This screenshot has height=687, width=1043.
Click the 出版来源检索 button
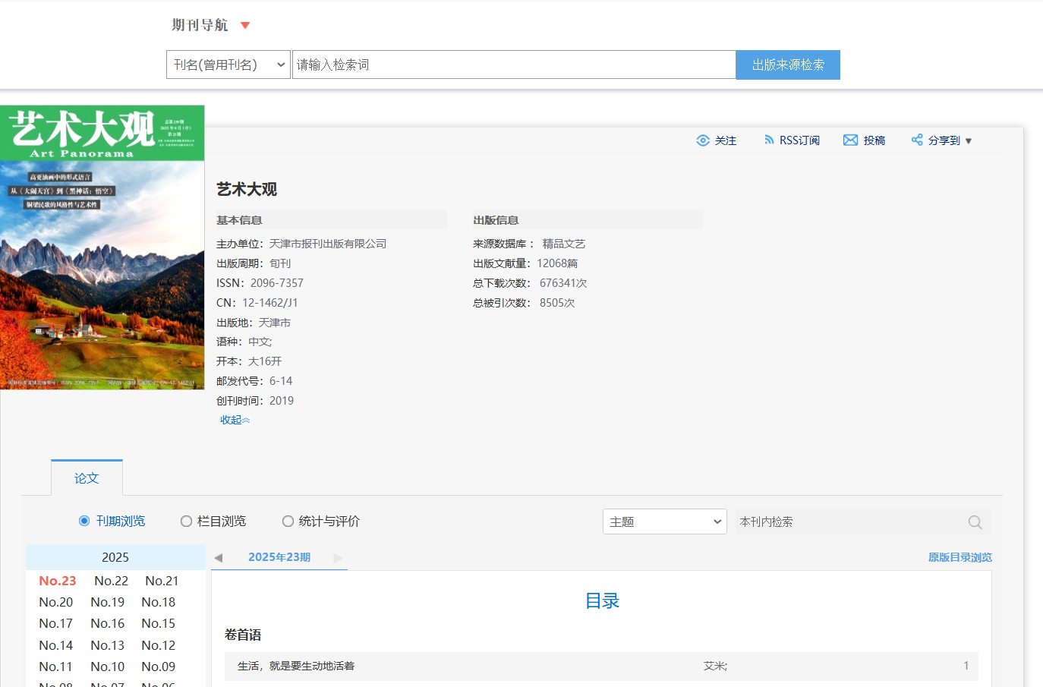pyautogui.click(x=788, y=65)
